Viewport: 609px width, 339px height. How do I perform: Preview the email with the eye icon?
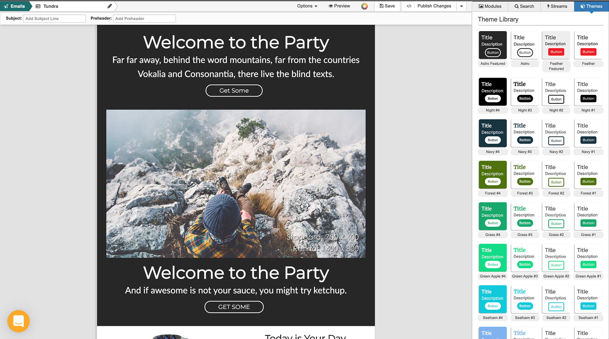click(x=339, y=6)
